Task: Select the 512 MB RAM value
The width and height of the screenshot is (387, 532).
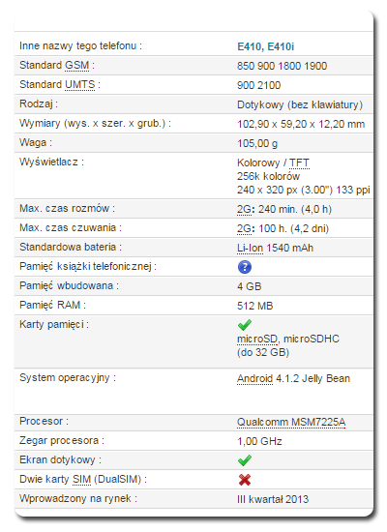Action: [255, 306]
